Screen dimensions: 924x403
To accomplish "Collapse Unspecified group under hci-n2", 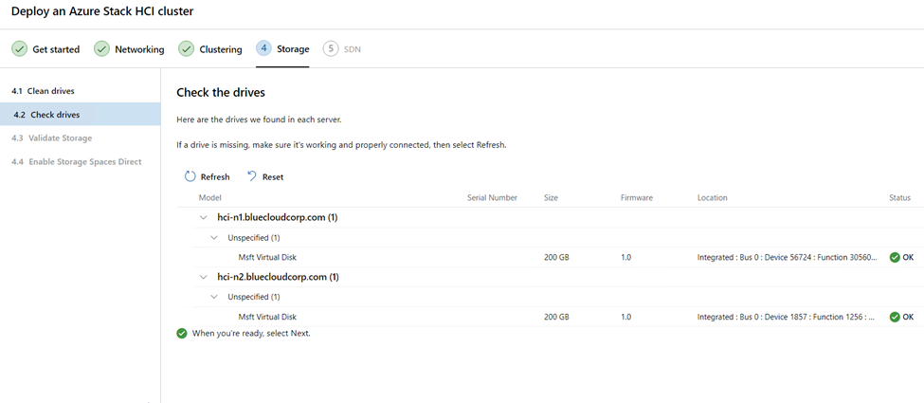I will pyautogui.click(x=215, y=297).
